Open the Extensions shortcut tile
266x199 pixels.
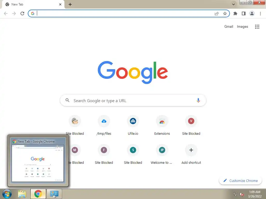(x=162, y=126)
